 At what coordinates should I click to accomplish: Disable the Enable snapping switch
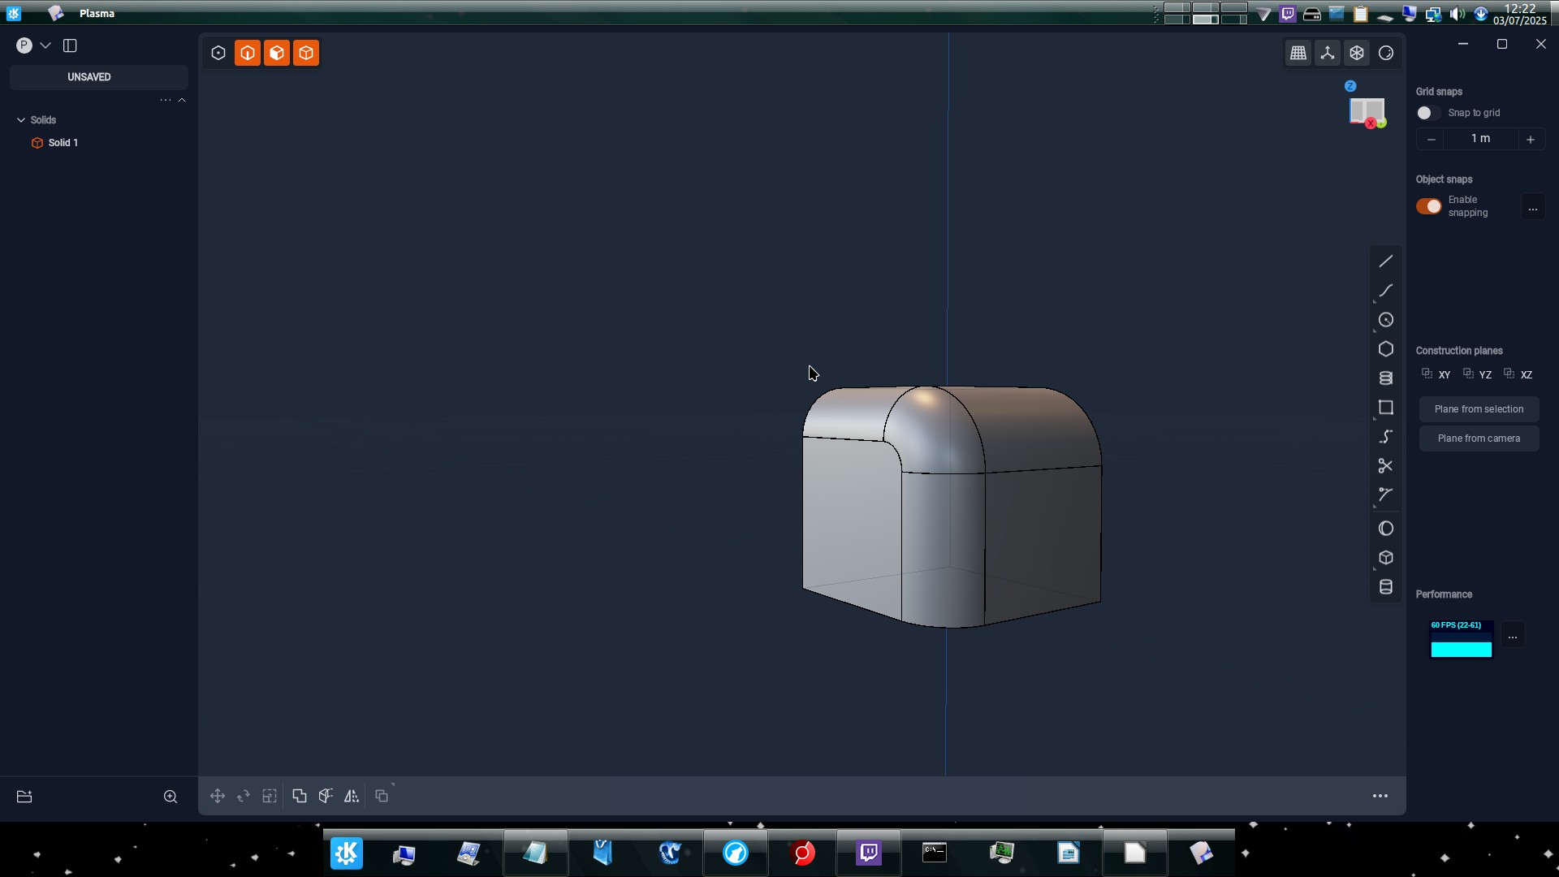click(1428, 206)
